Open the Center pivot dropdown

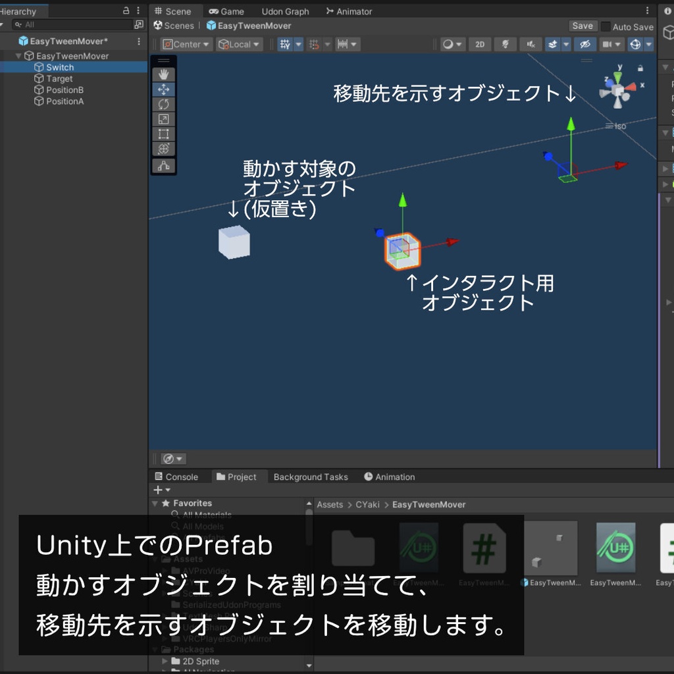pyautogui.click(x=186, y=44)
